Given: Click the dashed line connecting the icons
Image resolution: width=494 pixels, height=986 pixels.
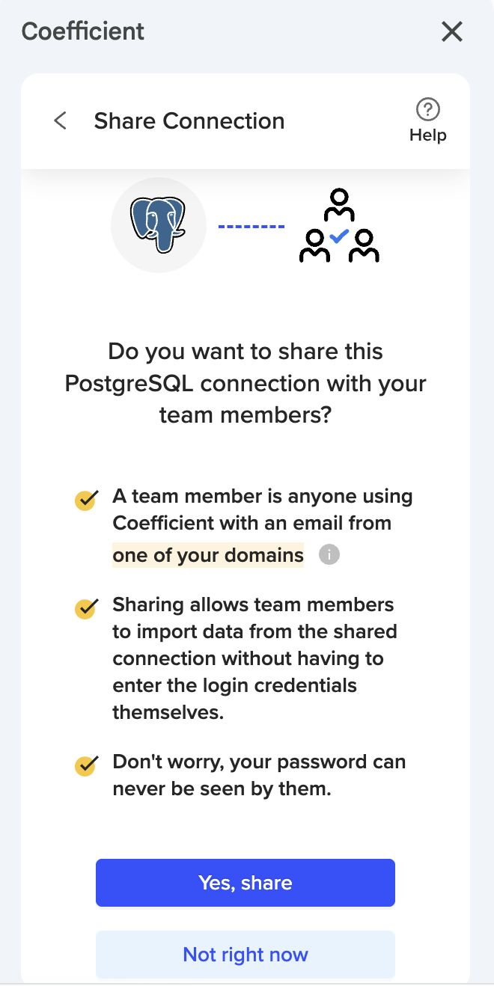Looking at the screenshot, I should pos(251,226).
